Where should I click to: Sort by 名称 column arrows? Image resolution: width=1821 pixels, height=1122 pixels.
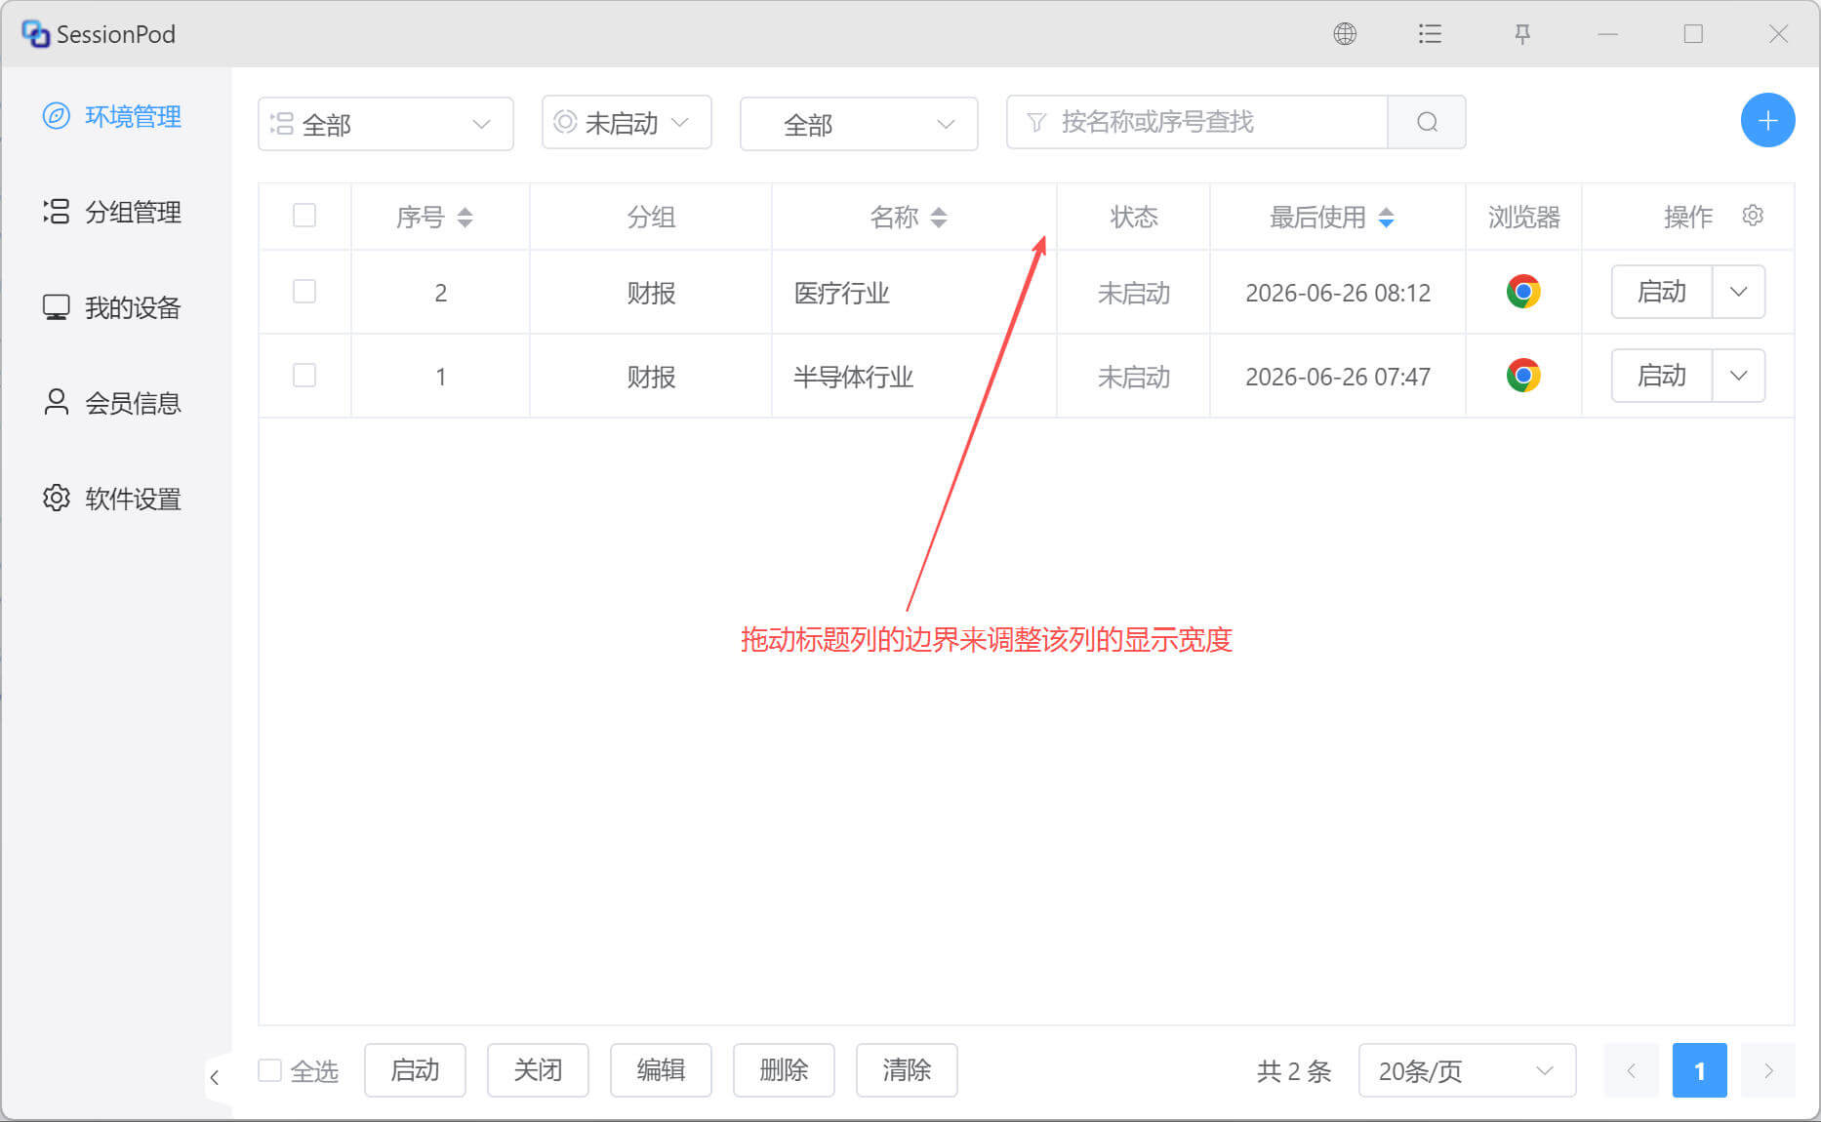[x=939, y=217]
